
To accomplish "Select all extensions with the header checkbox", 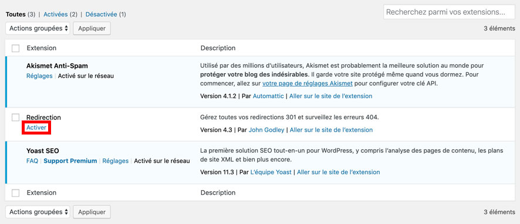I will pos(16,48).
